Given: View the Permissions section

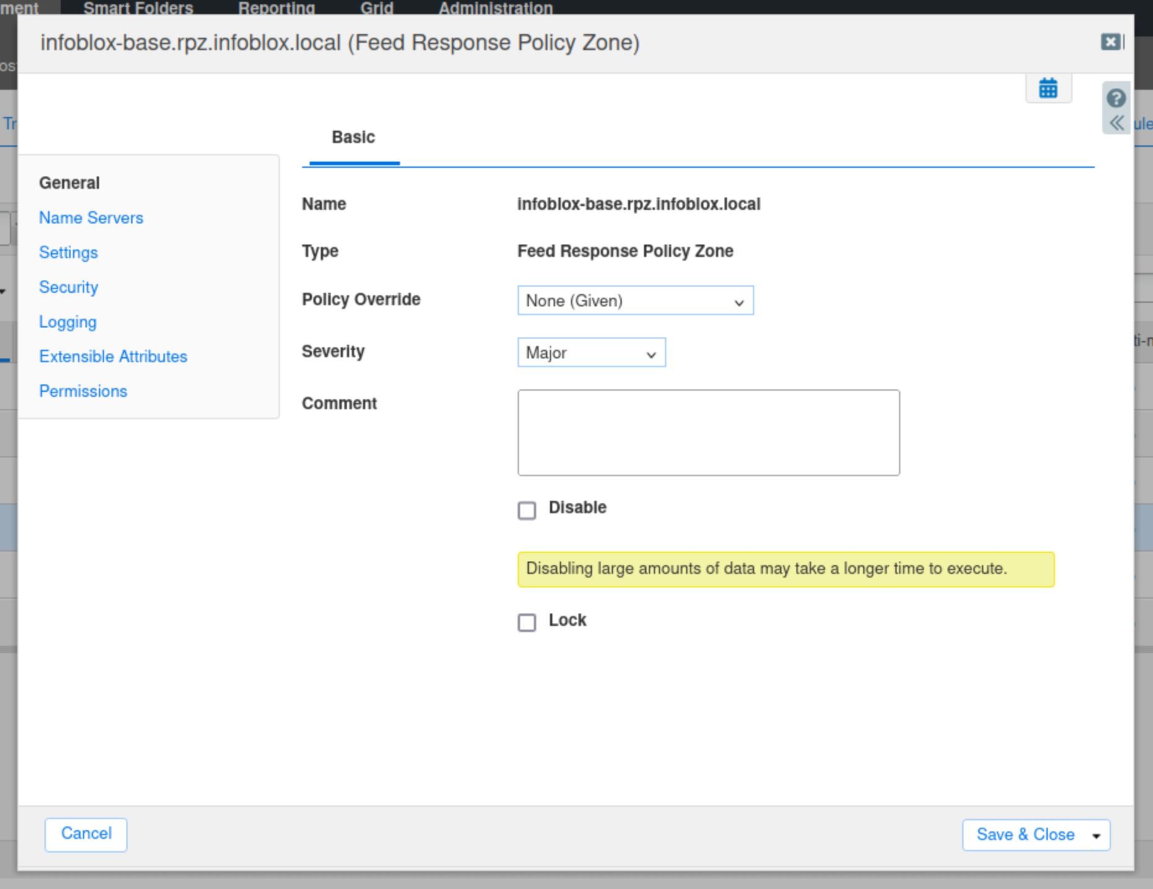Looking at the screenshot, I should click(83, 391).
